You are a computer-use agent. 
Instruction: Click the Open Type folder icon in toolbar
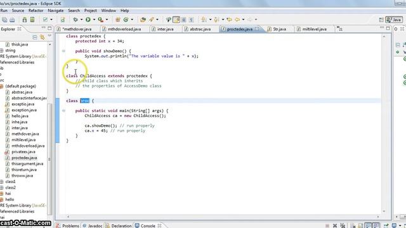[143, 20]
